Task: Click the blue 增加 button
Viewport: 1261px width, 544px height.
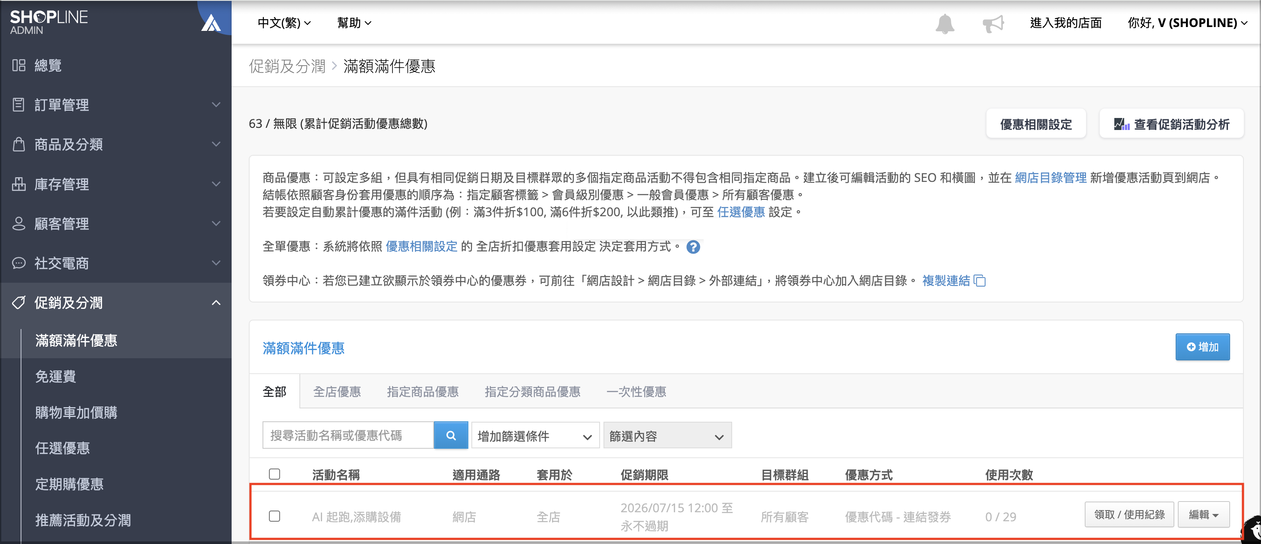Action: 1202,347
